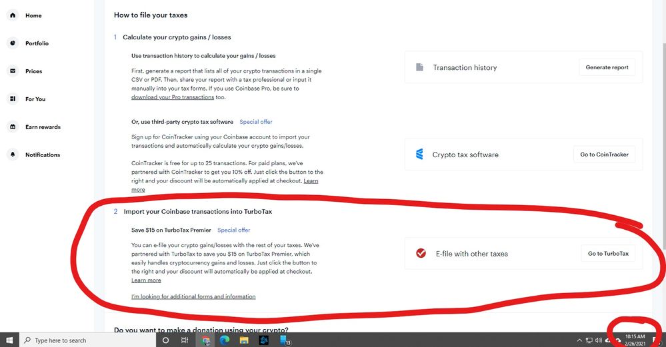Click the TurboTax red checkmark logo

pos(421,253)
